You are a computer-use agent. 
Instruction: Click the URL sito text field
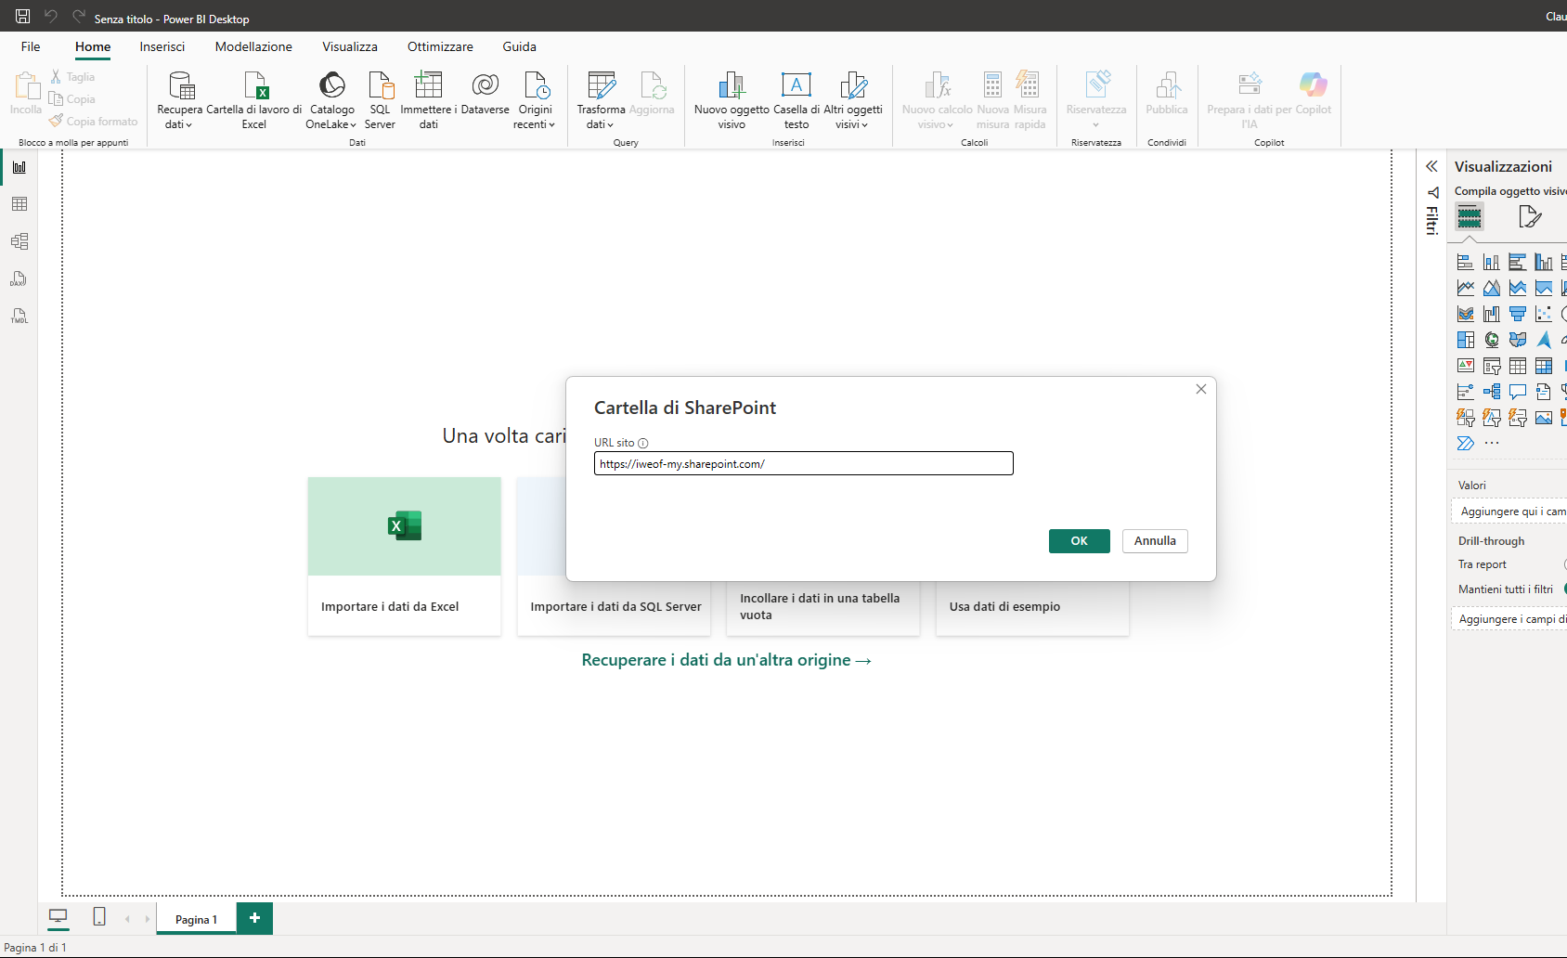coord(804,463)
